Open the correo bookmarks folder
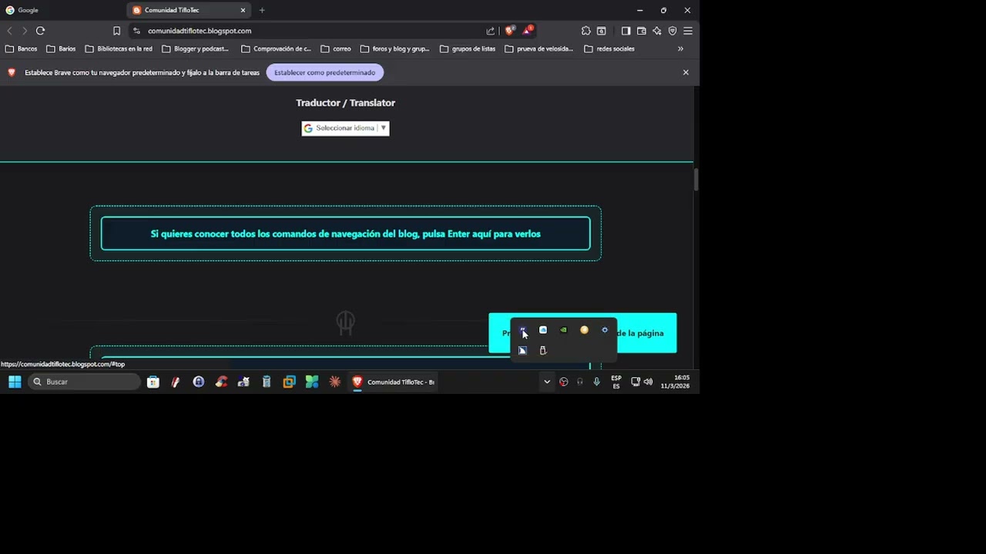Screen dimensions: 986x554 pos(336,48)
